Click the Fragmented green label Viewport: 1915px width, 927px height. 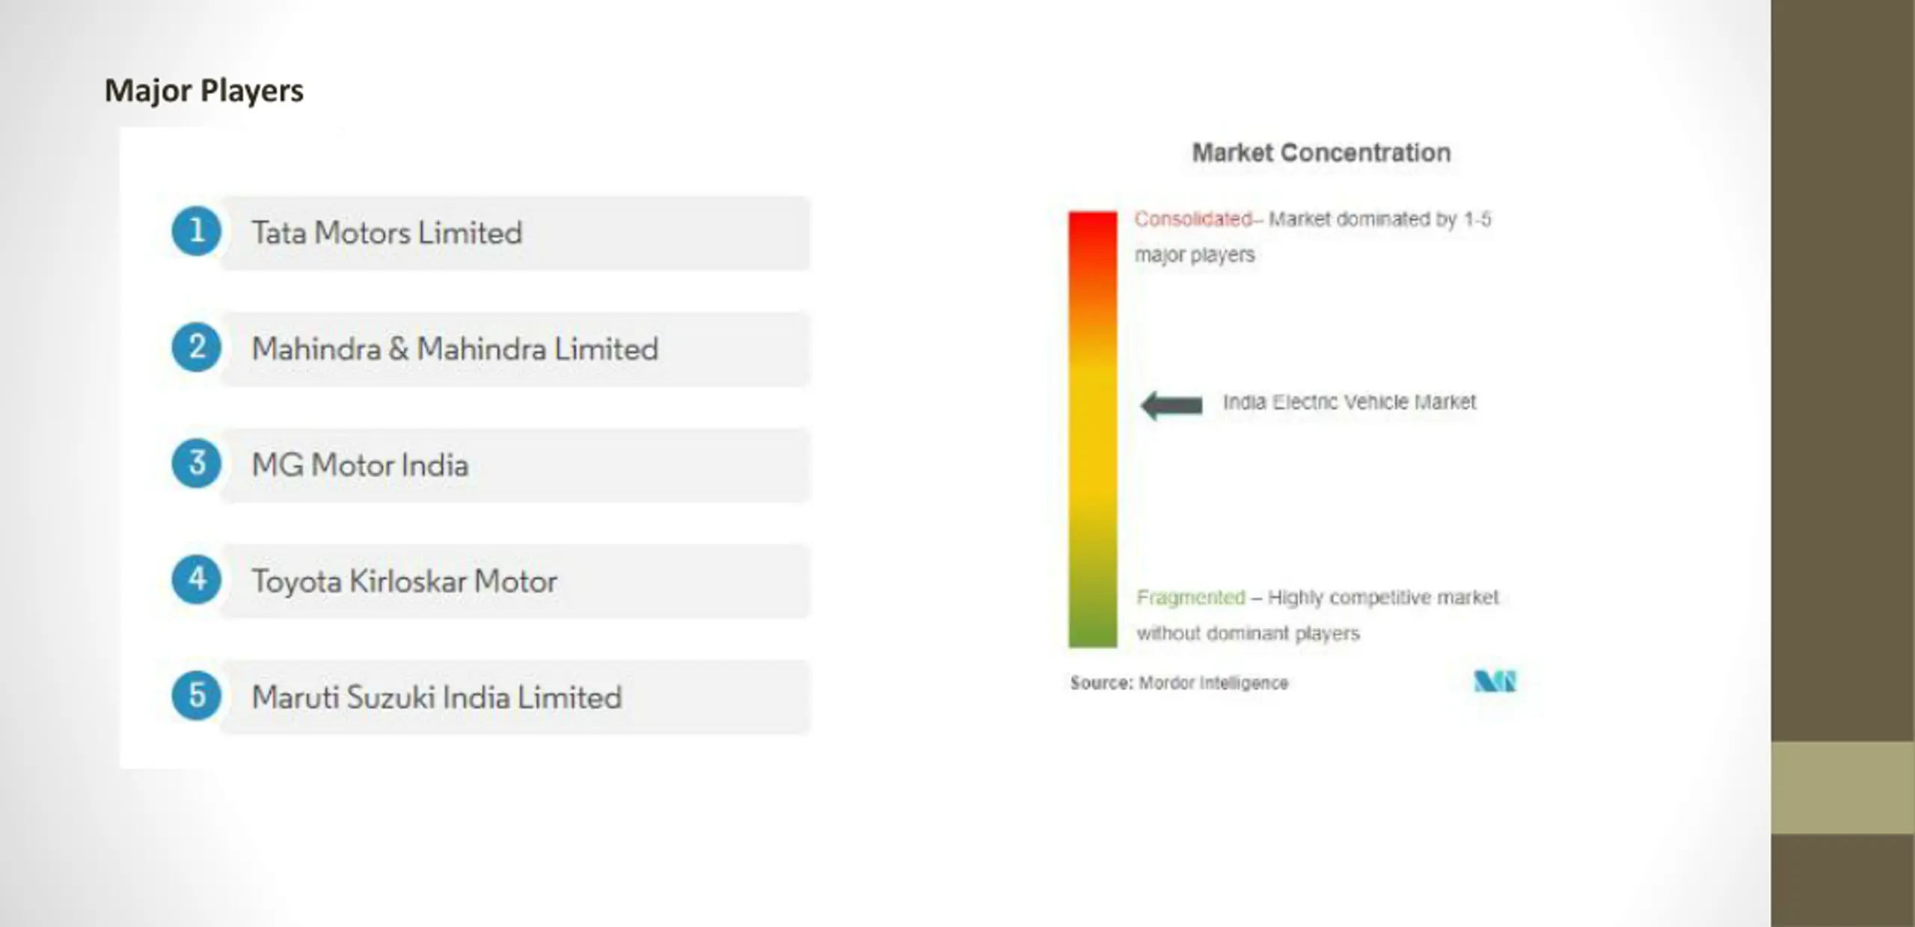(1191, 597)
